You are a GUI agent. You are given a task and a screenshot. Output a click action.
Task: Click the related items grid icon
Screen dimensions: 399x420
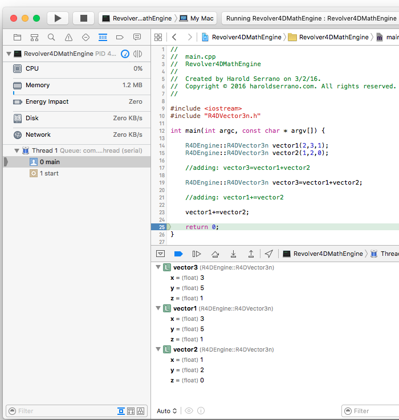[x=158, y=37]
